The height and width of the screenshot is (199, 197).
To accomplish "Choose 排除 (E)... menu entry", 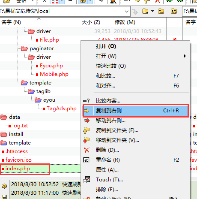I will pyautogui.click(x=136, y=190).
